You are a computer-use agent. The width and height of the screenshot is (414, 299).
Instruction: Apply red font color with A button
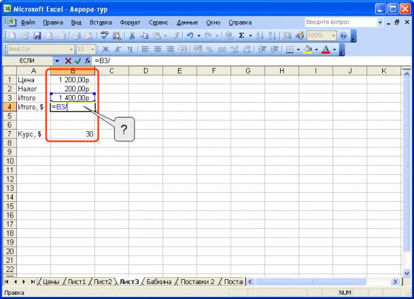(x=326, y=49)
